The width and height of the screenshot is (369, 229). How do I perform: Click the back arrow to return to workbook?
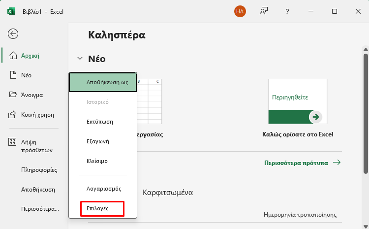coord(13,33)
